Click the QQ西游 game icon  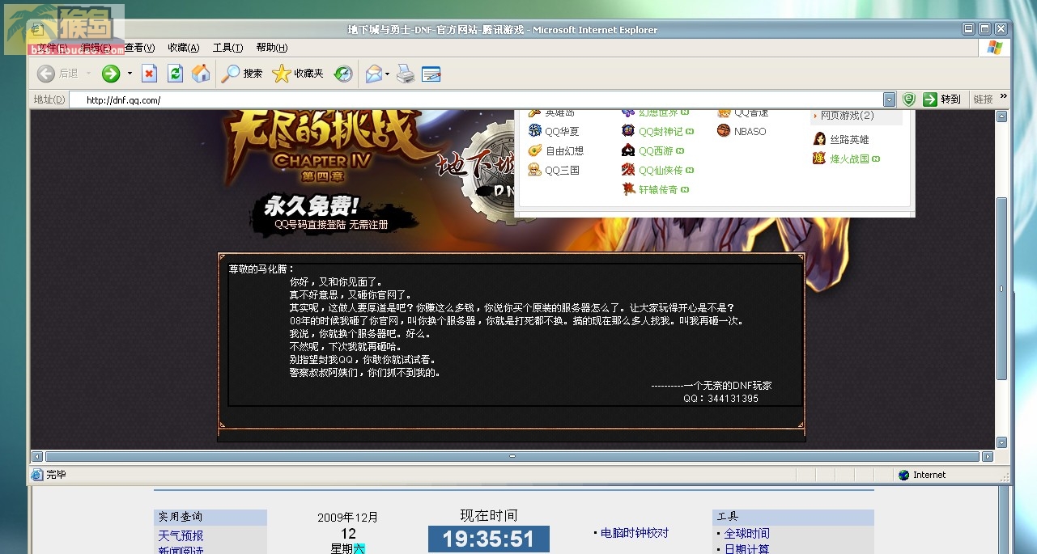click(628, 150)
